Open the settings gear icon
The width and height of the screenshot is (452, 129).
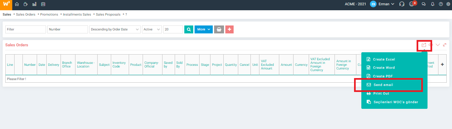(x=448, y=4)
